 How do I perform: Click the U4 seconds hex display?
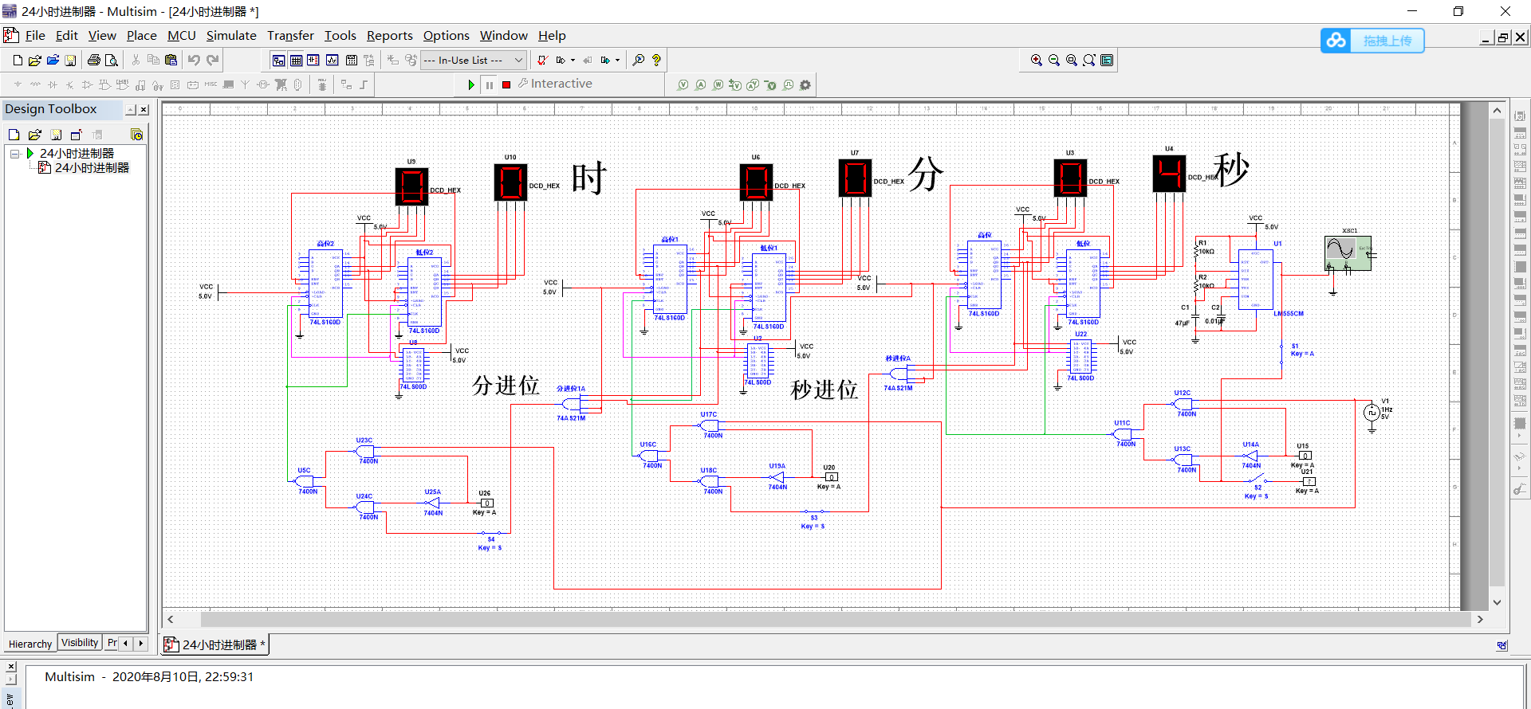(x=1169, y=173)
